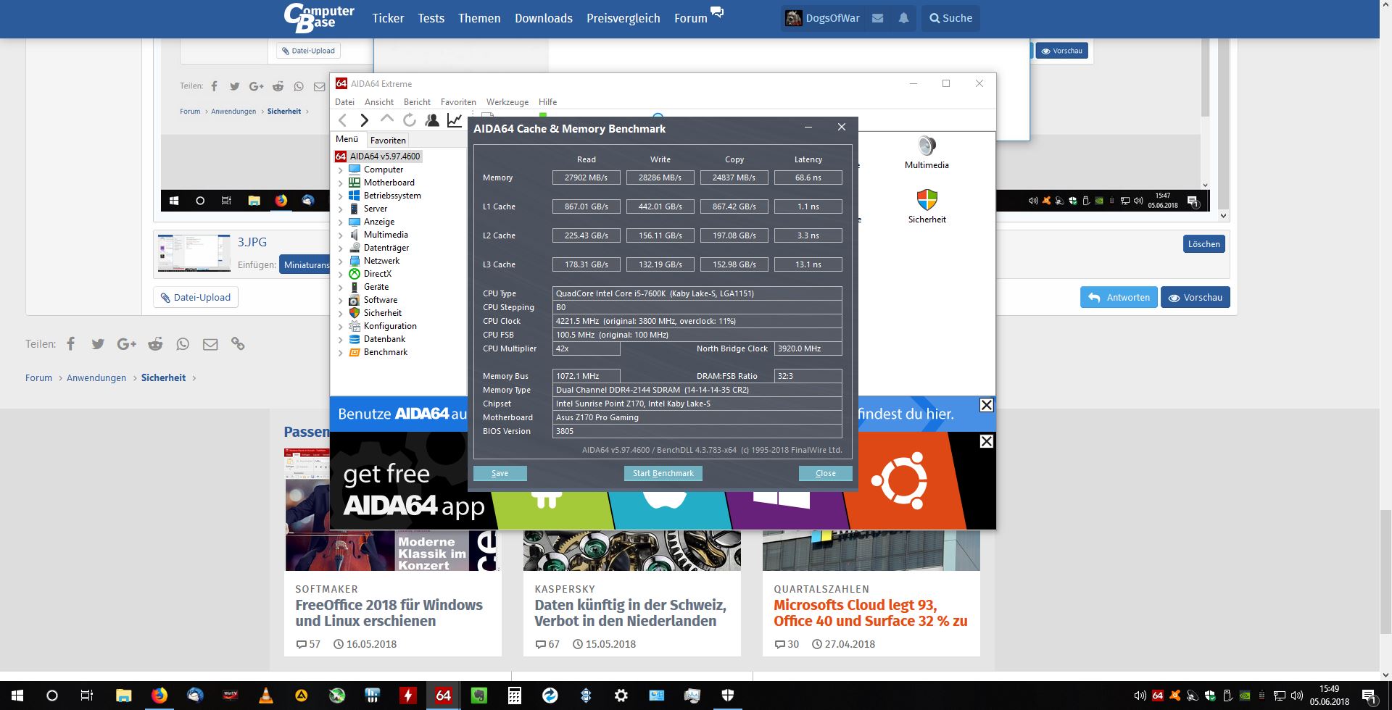Click the AIDA64 icon in the taskbar

click(x=444, y=696)
